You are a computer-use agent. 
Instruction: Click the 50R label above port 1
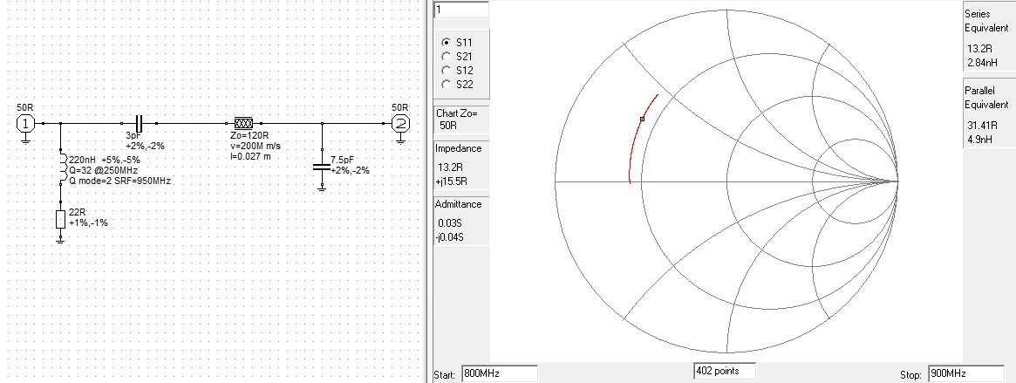click(24, 107)
